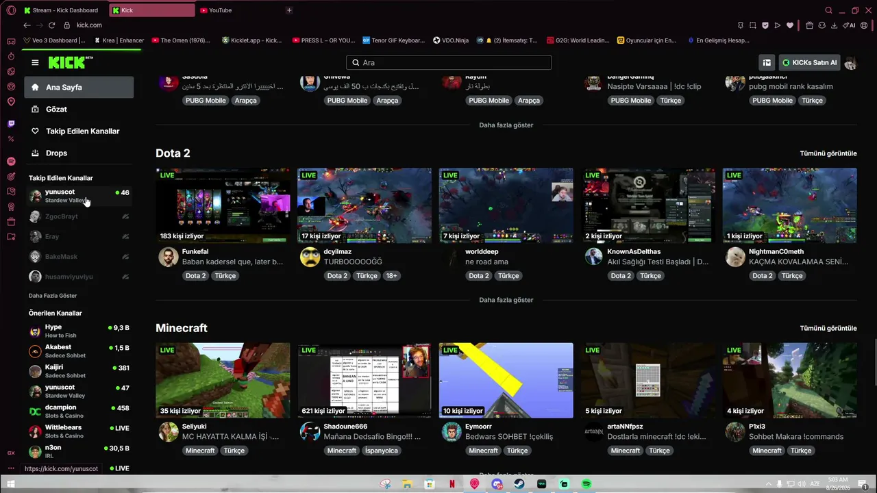The image size is (877, 493).
Task: Open Drops in the sidebar
Action: pos(79,153)
